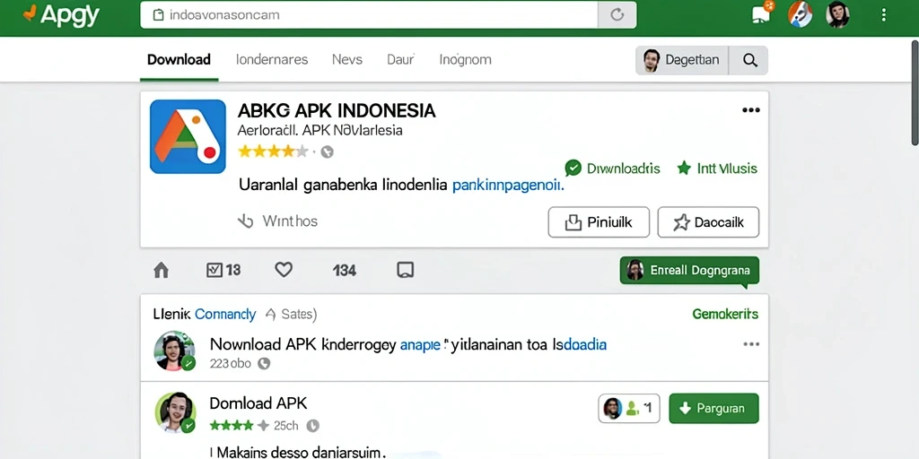Viewport: 919px width, 459px height.
Task: Click the Daocailk star button
Action: pyautogui.click(x=708, y=222)
